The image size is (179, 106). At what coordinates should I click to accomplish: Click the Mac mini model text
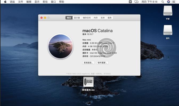click(87, 40)
